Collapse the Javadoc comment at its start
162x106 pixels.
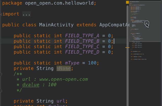(1, 74)
